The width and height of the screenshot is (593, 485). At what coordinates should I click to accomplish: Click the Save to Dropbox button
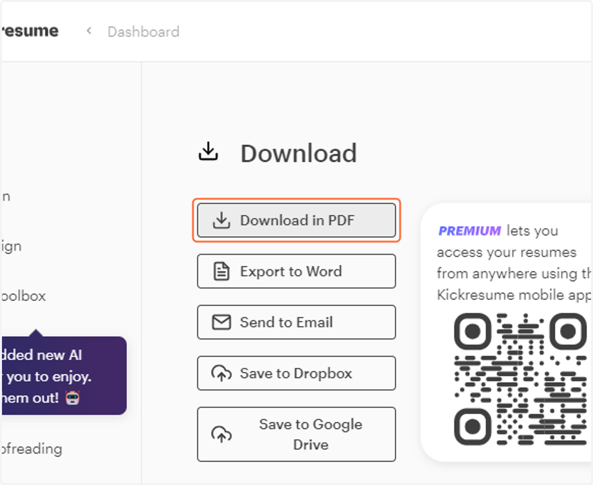pyautogui.click(x=296, y=373)
